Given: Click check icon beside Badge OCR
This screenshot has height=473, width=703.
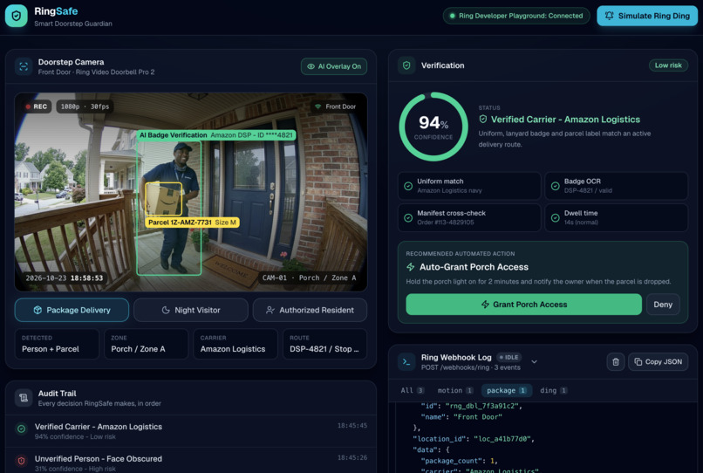Looking at the screenshot, I should point(555,186).
